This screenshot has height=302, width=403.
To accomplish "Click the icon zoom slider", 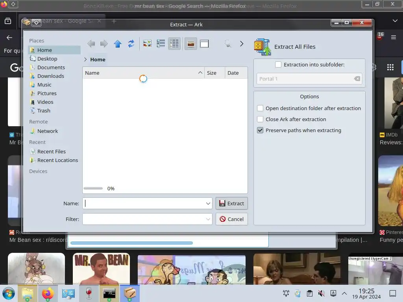I will point(93,188).
